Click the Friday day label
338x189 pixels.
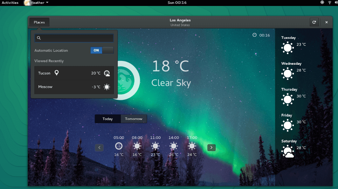tap(287, 115)
